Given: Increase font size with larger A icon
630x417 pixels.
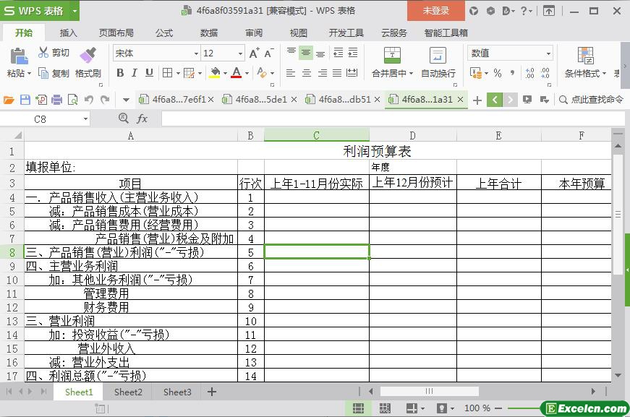Looking at the screenshot, I should pos(254,53).
